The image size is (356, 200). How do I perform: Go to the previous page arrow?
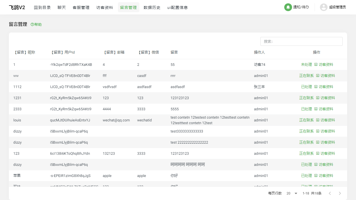[x=330, y=193]
